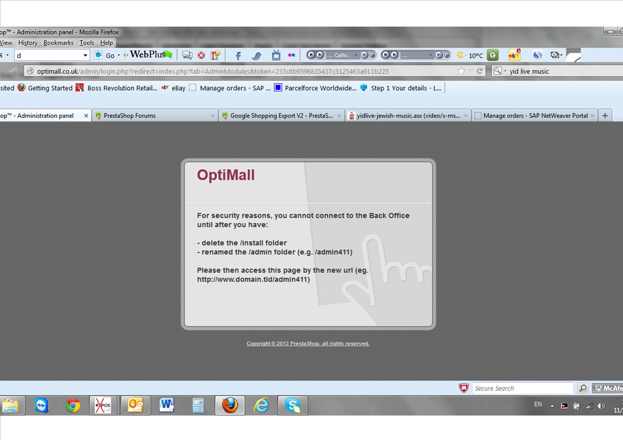
Task: Open Internet Explorer from the taskbar
Action: (x=261, y=405)
